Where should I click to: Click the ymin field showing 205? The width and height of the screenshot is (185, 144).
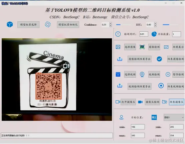click(177, 127)
